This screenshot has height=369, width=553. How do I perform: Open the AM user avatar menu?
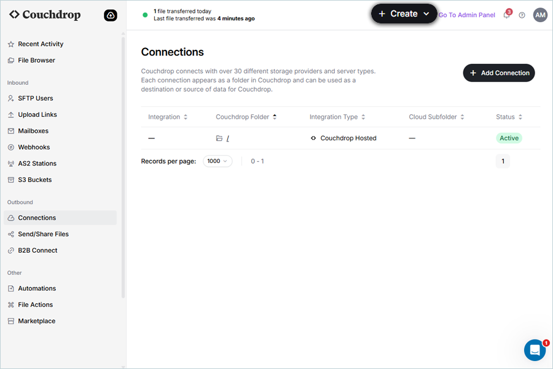click(540, 15)
